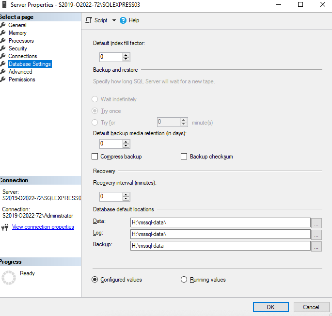
Task: Open the General page
Action: click(17, 25)
